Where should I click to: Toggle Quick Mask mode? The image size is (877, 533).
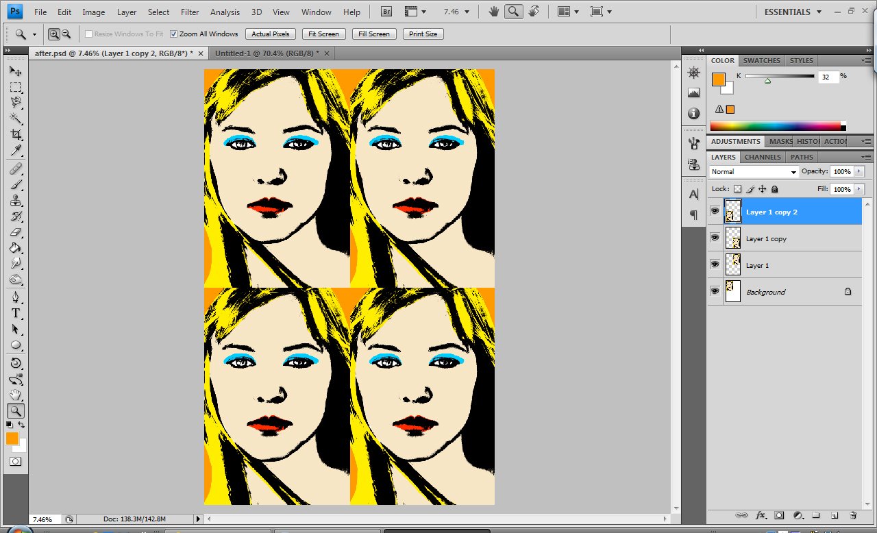[15, 461]
